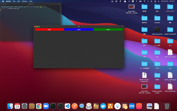Launch Google Chrome from the dock
Viewport: 177px width, 111px height.
[39, 106]
